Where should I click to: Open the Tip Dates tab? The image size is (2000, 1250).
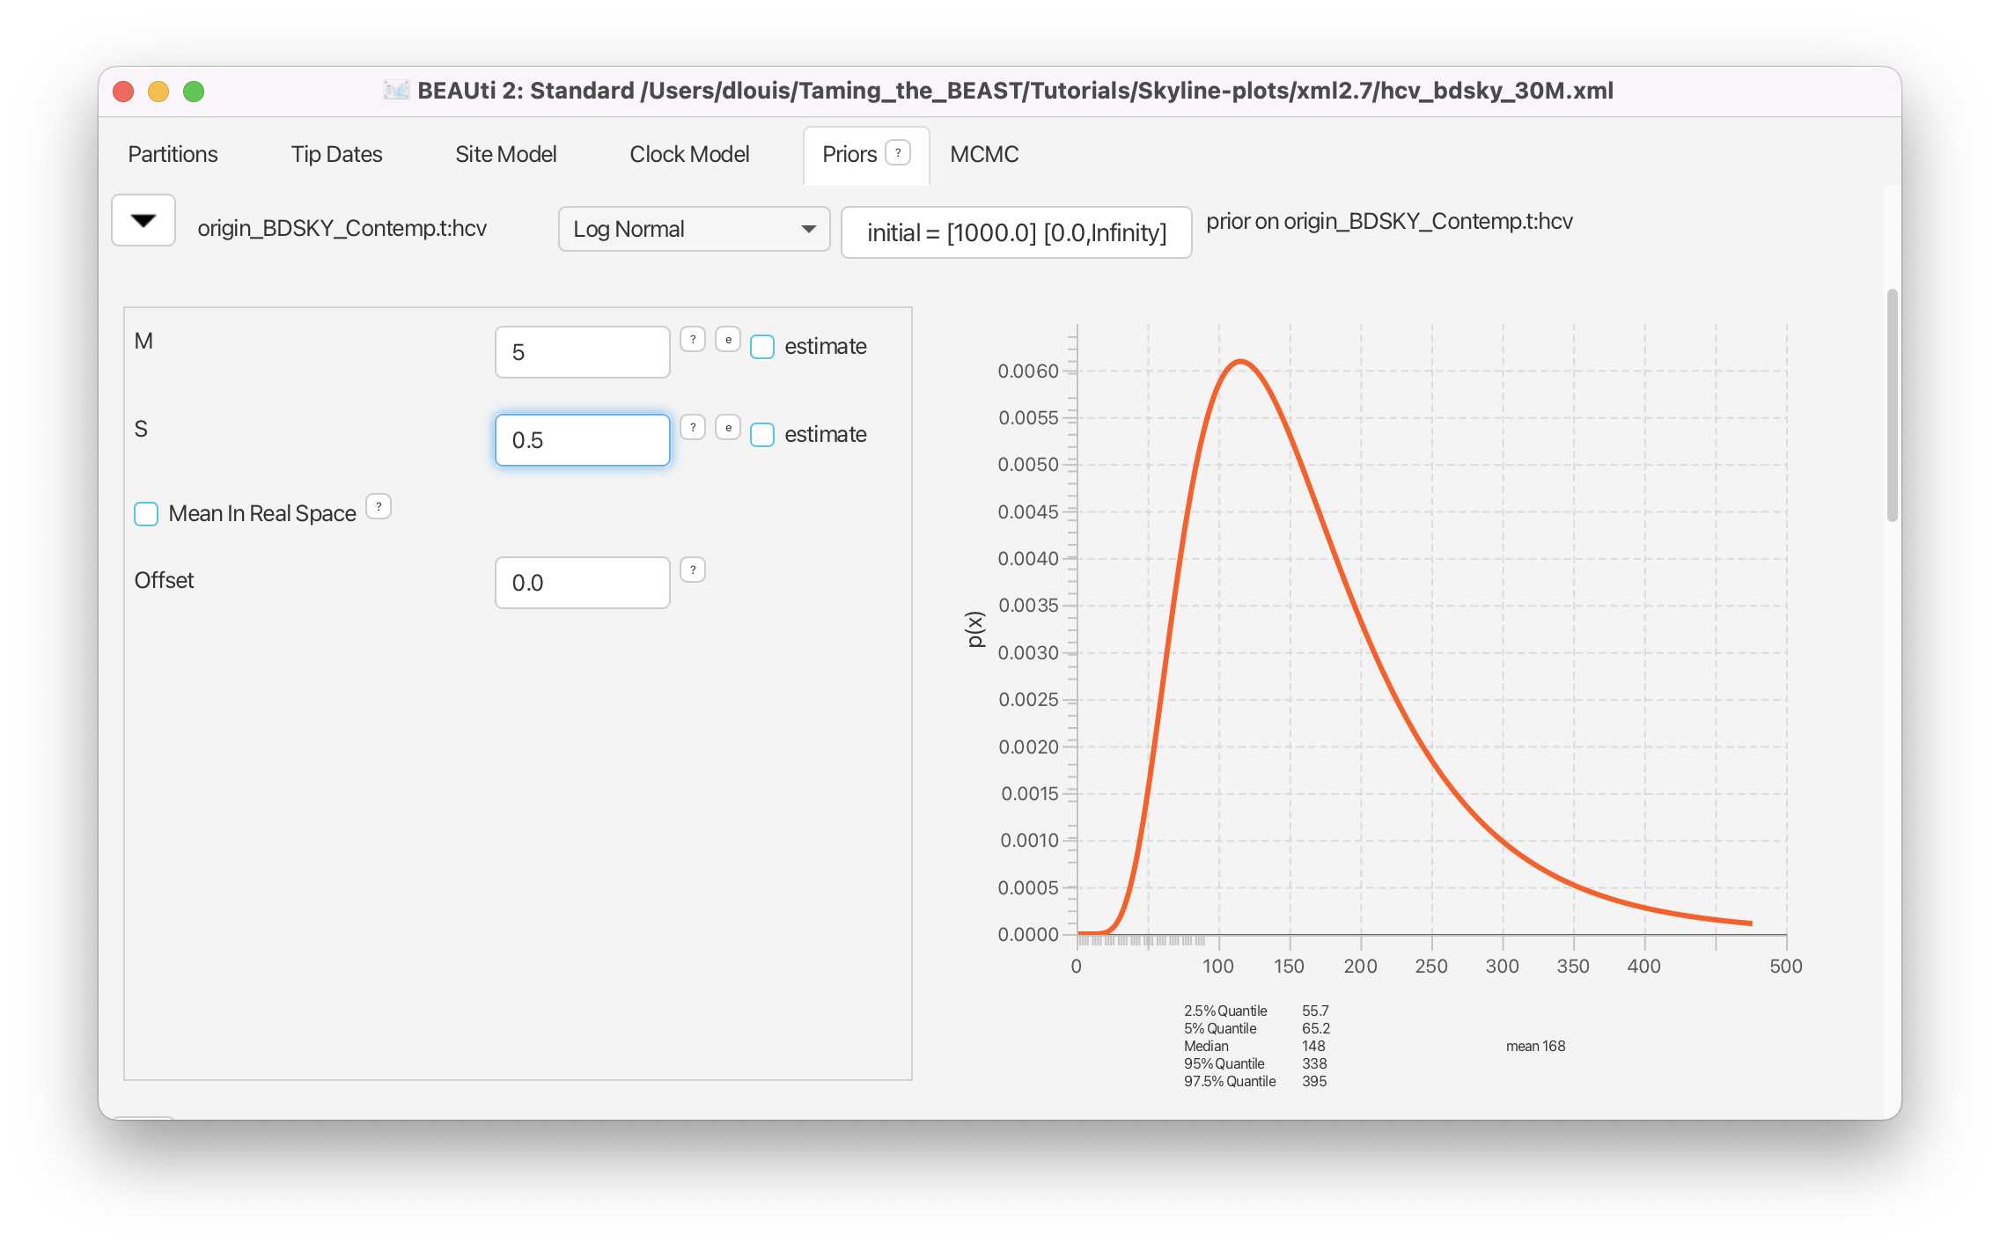[x=336, y=155]
